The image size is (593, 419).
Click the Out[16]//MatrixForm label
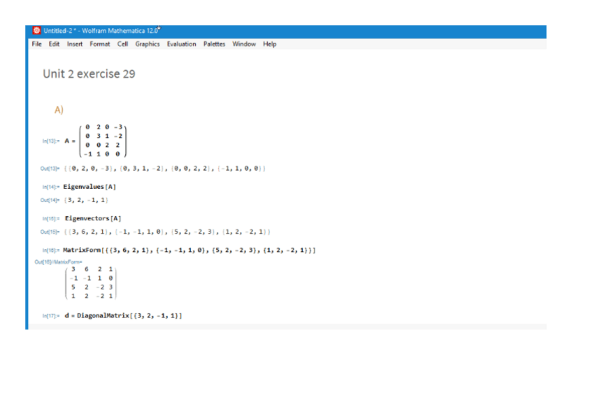click(58, 262)
